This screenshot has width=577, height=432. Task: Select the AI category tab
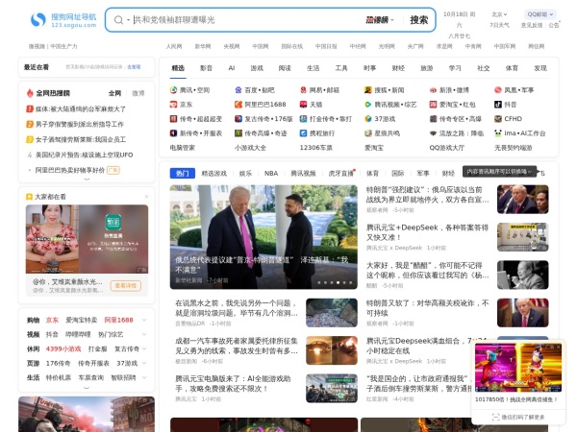click(232, 68)
